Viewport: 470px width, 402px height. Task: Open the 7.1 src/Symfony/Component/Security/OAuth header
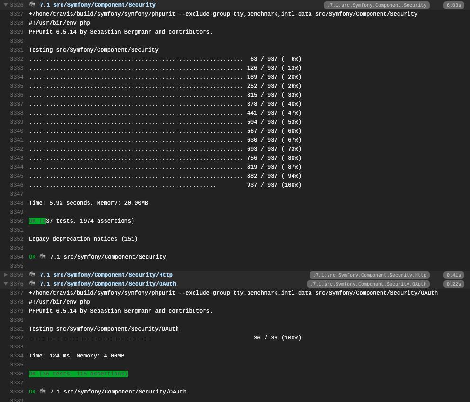coord(108,284)
